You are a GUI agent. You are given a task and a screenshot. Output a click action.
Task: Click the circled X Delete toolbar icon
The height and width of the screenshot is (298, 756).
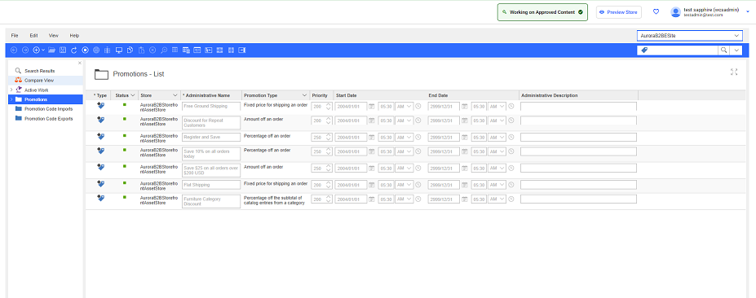153,50
